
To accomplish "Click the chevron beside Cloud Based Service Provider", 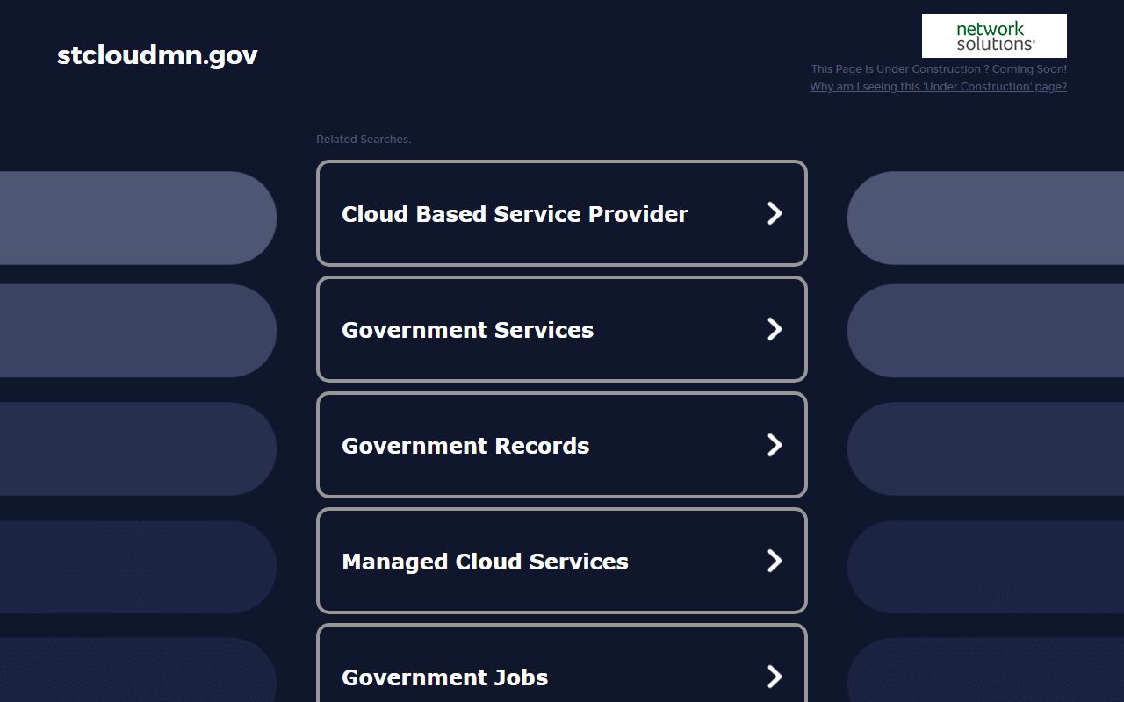I will click(774, 213).
